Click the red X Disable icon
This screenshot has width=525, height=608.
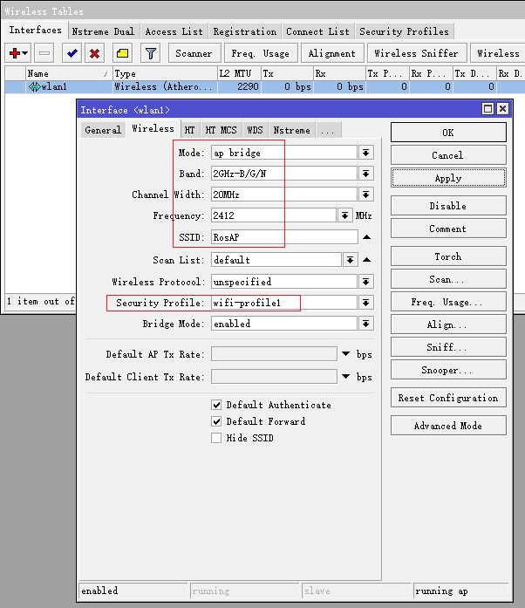click(x=94, y=53)
